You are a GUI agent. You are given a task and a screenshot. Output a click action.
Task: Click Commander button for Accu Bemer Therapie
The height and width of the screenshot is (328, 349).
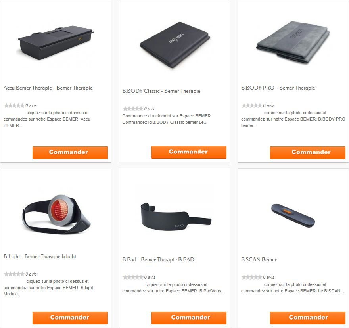click(70, 152)
